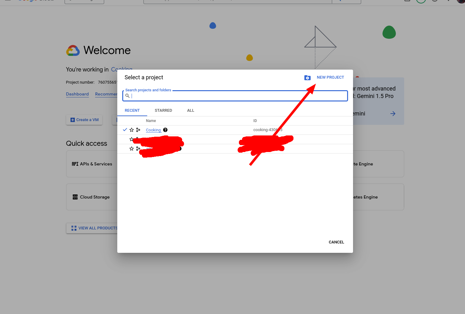465x314 pixels.
Task: Click Create a VM on the Welcome page
Action: coord(84,120)
